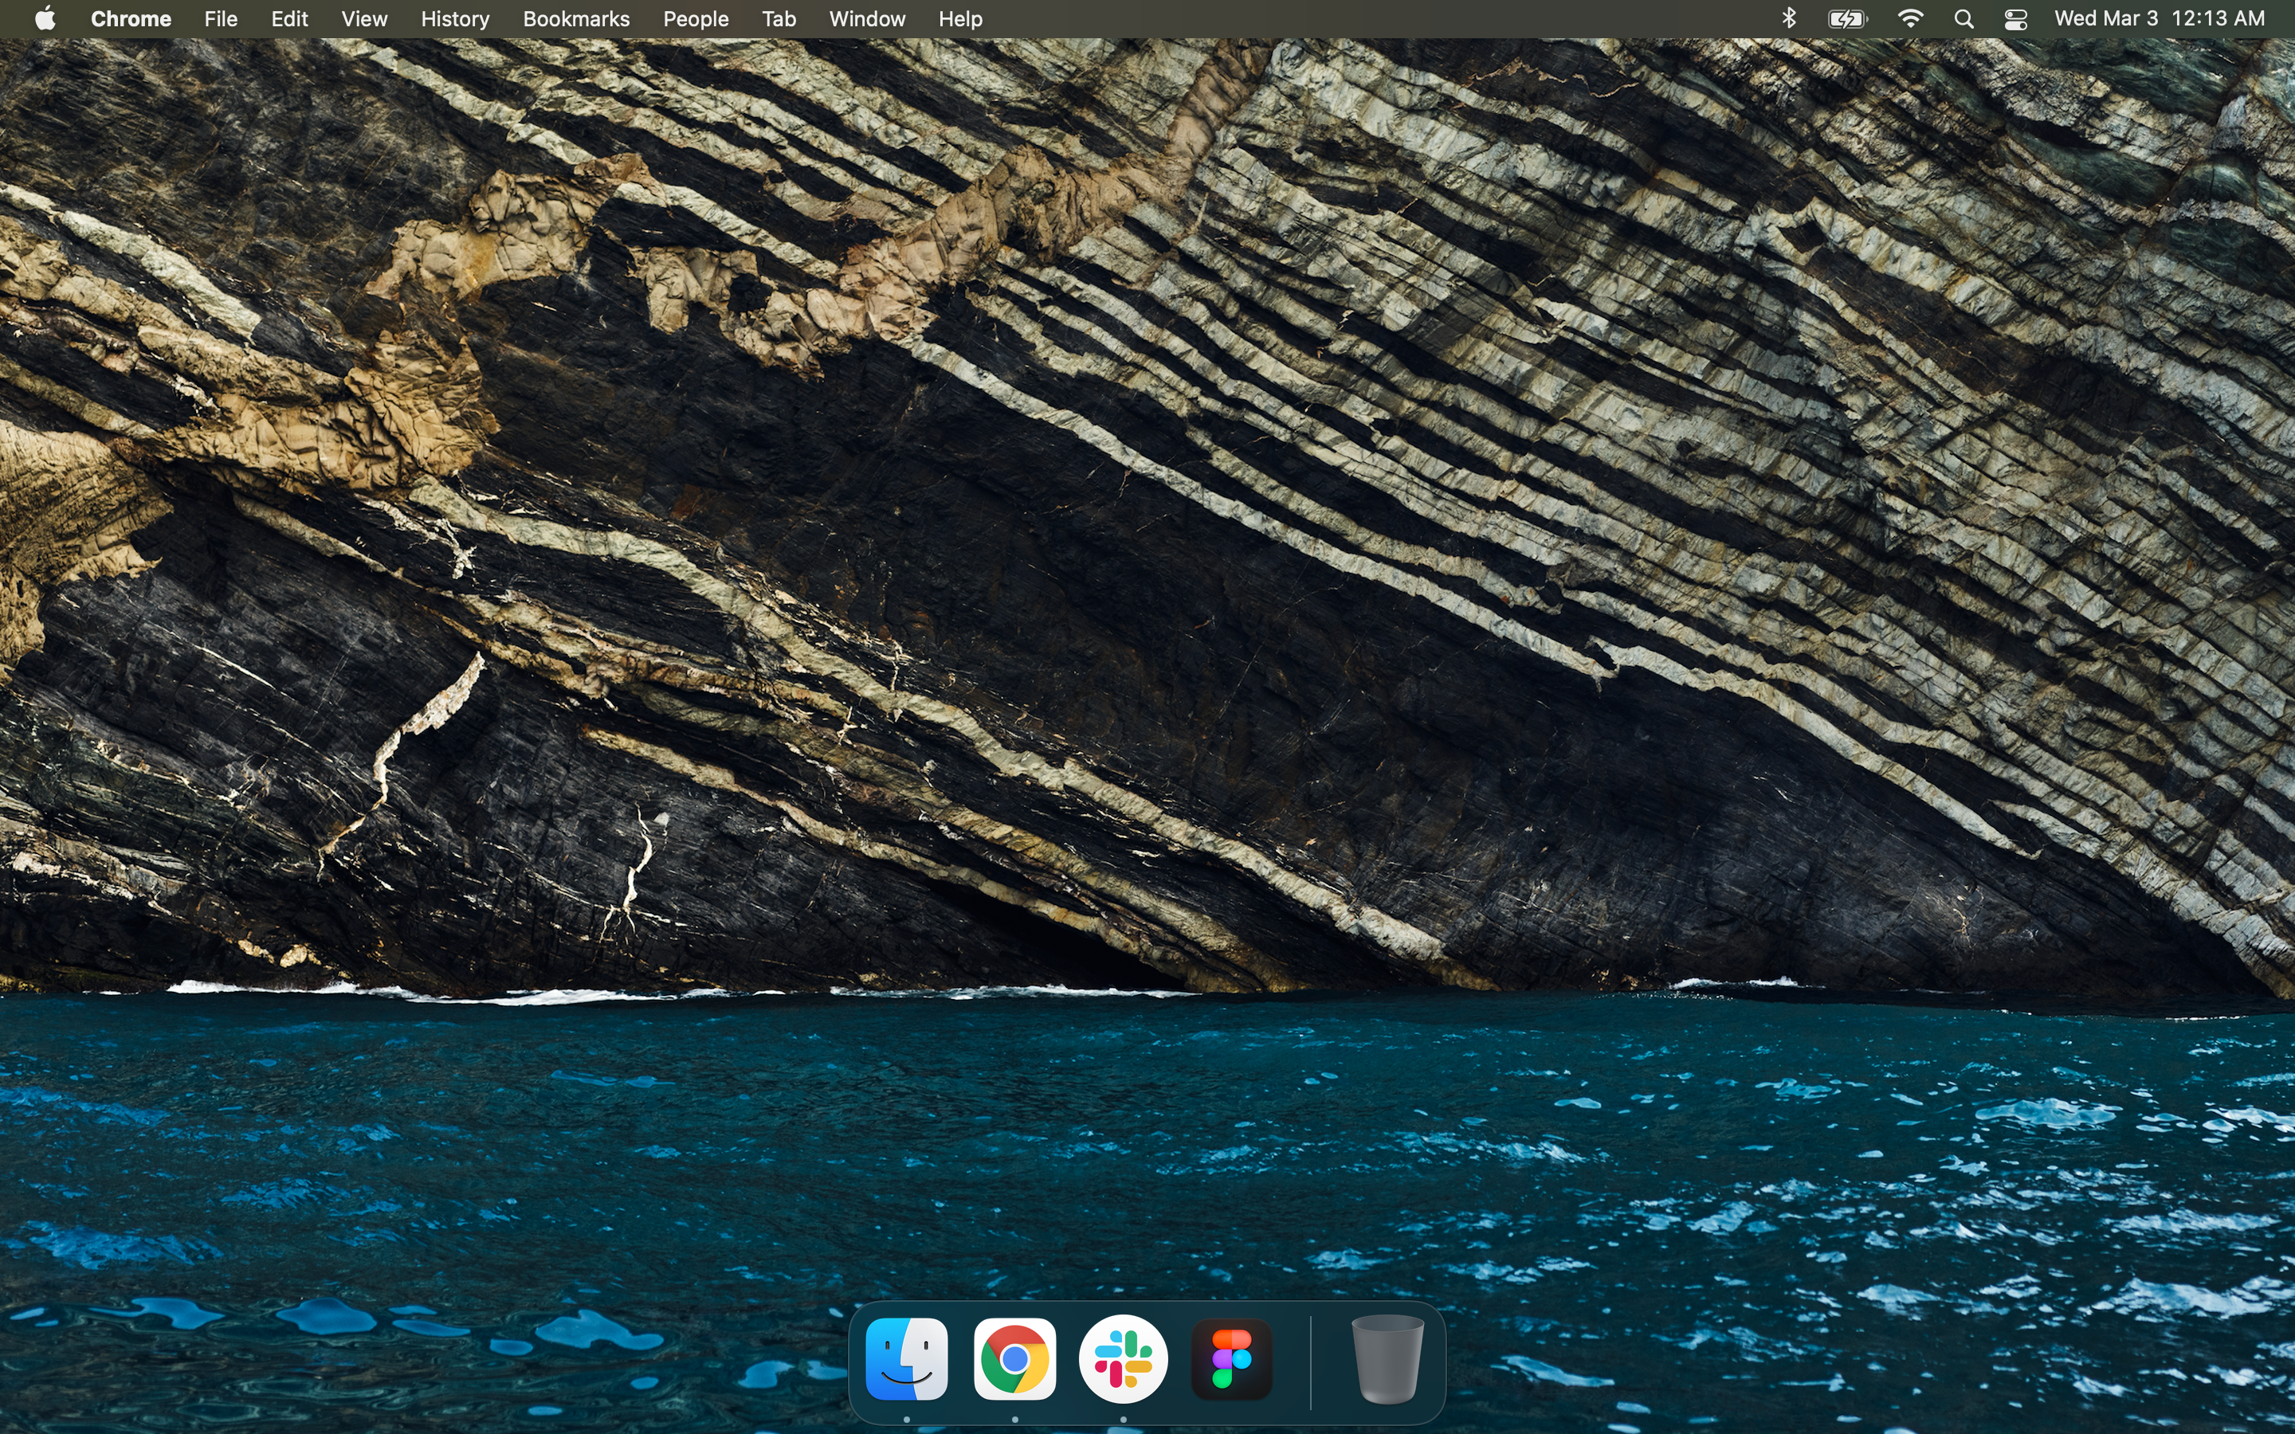The image size is (2295, 1434).
Task: Click the Apple logo menu
Action: (x=45, y=19)
